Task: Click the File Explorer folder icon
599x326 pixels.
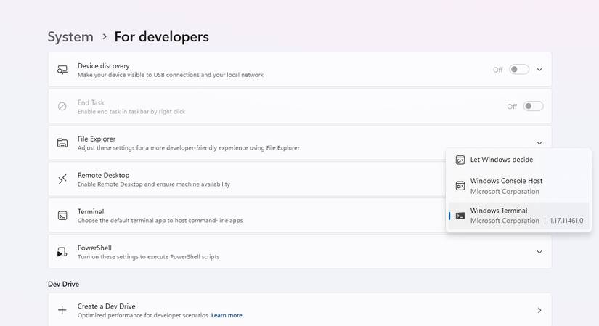Action: 62,143
